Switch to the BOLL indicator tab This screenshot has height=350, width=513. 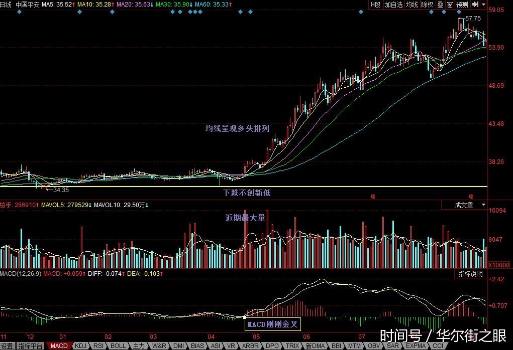point(118,346)
